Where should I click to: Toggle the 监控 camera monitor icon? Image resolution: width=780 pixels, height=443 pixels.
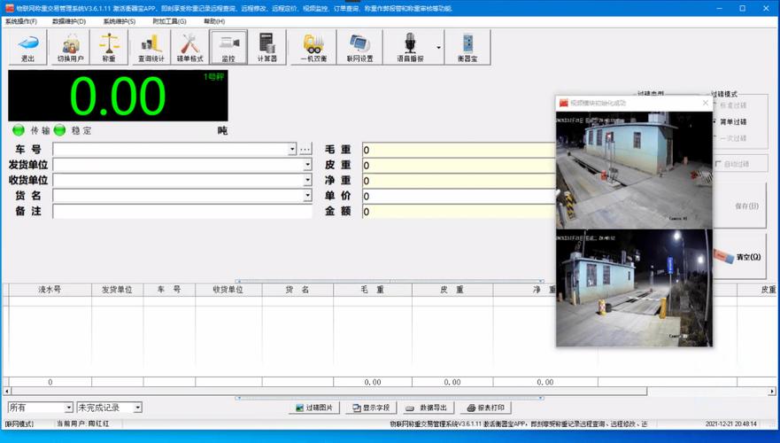click(x=228, y=47)
